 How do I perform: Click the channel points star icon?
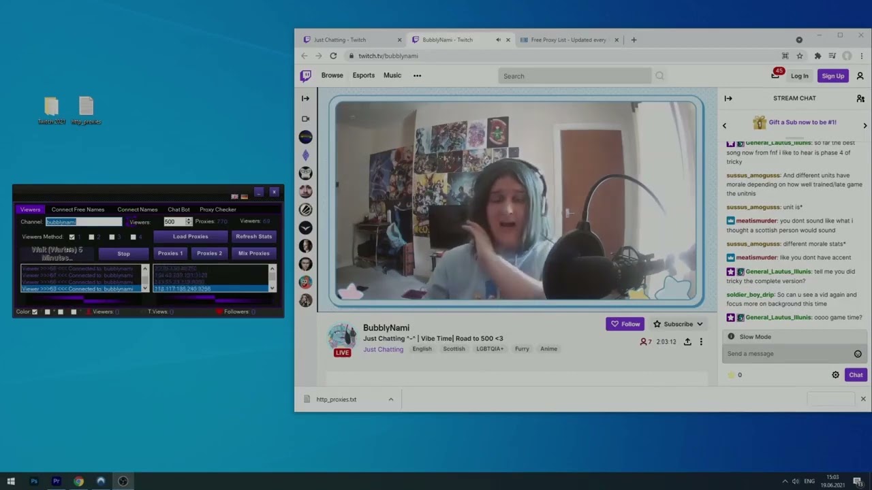pos(732,375)
